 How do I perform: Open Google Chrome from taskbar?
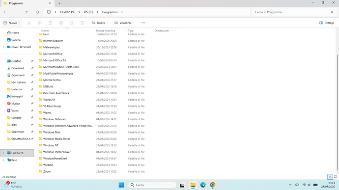tap(213, 185)
